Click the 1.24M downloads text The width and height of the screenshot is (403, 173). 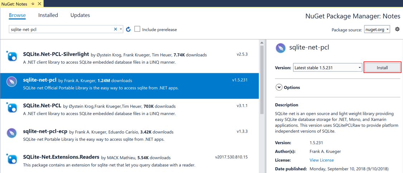point(115,80)
